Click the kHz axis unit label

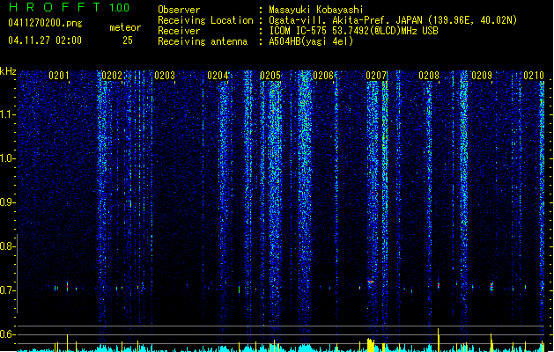pos(8,71)
